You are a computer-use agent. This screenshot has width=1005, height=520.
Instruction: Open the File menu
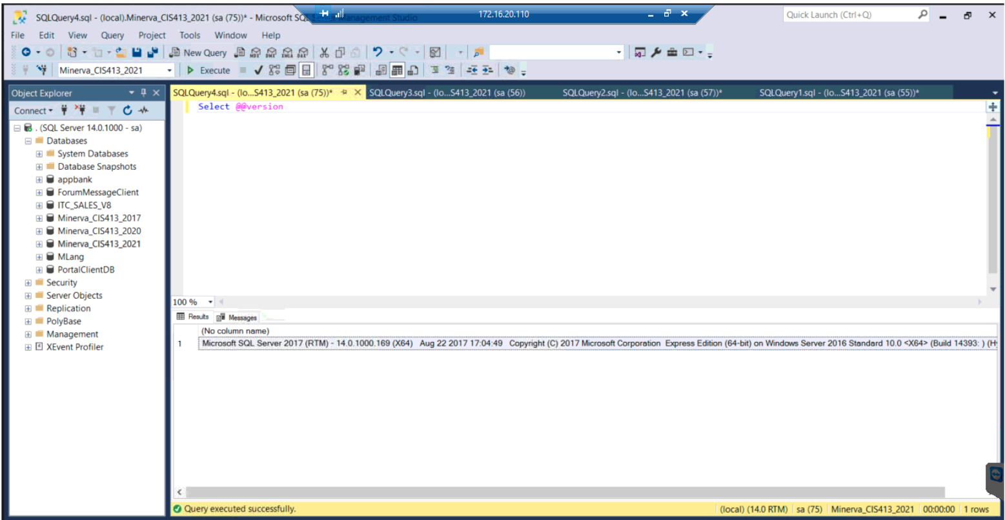(17, 35)
